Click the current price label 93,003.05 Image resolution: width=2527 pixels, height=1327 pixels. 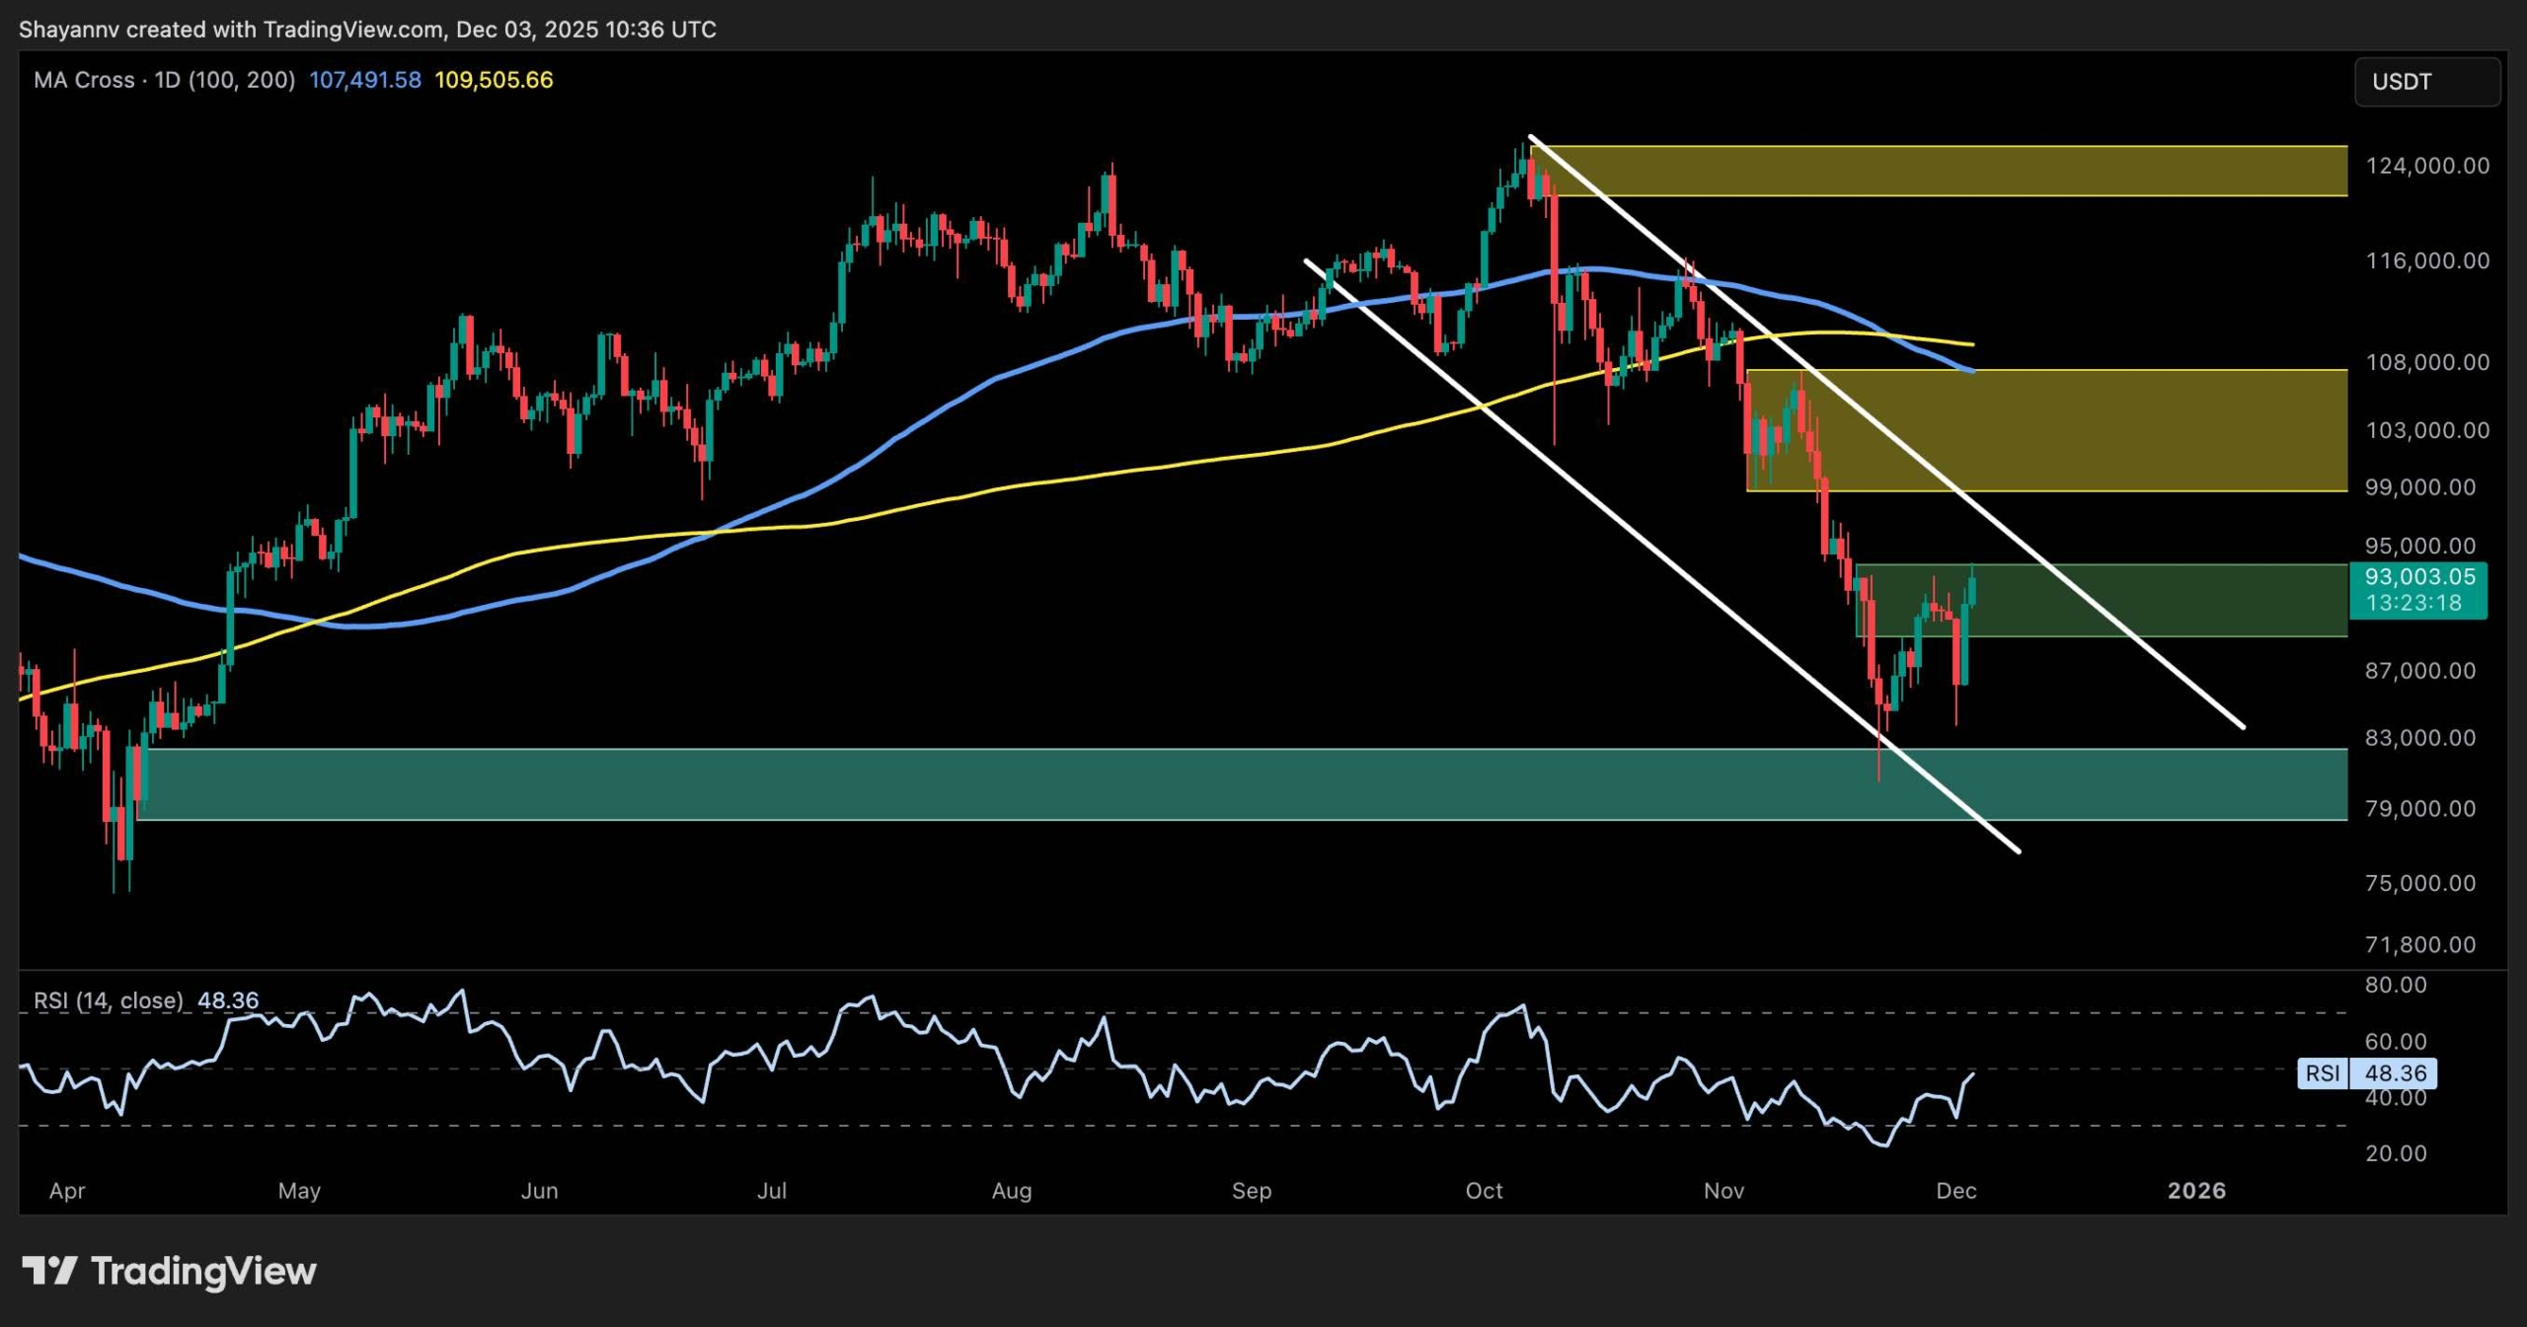[x=2418, y=577]
